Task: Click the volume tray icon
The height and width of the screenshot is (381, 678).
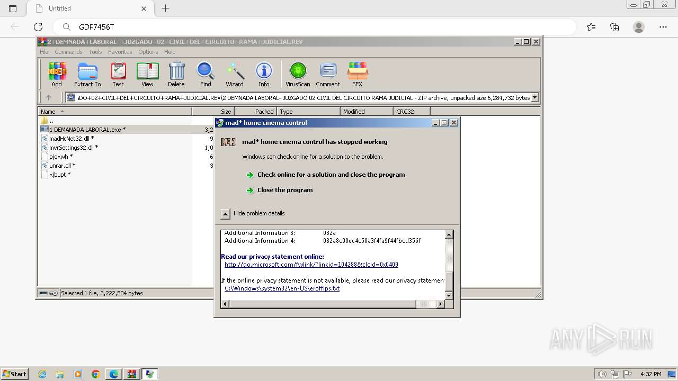Action: pos(602,374)
